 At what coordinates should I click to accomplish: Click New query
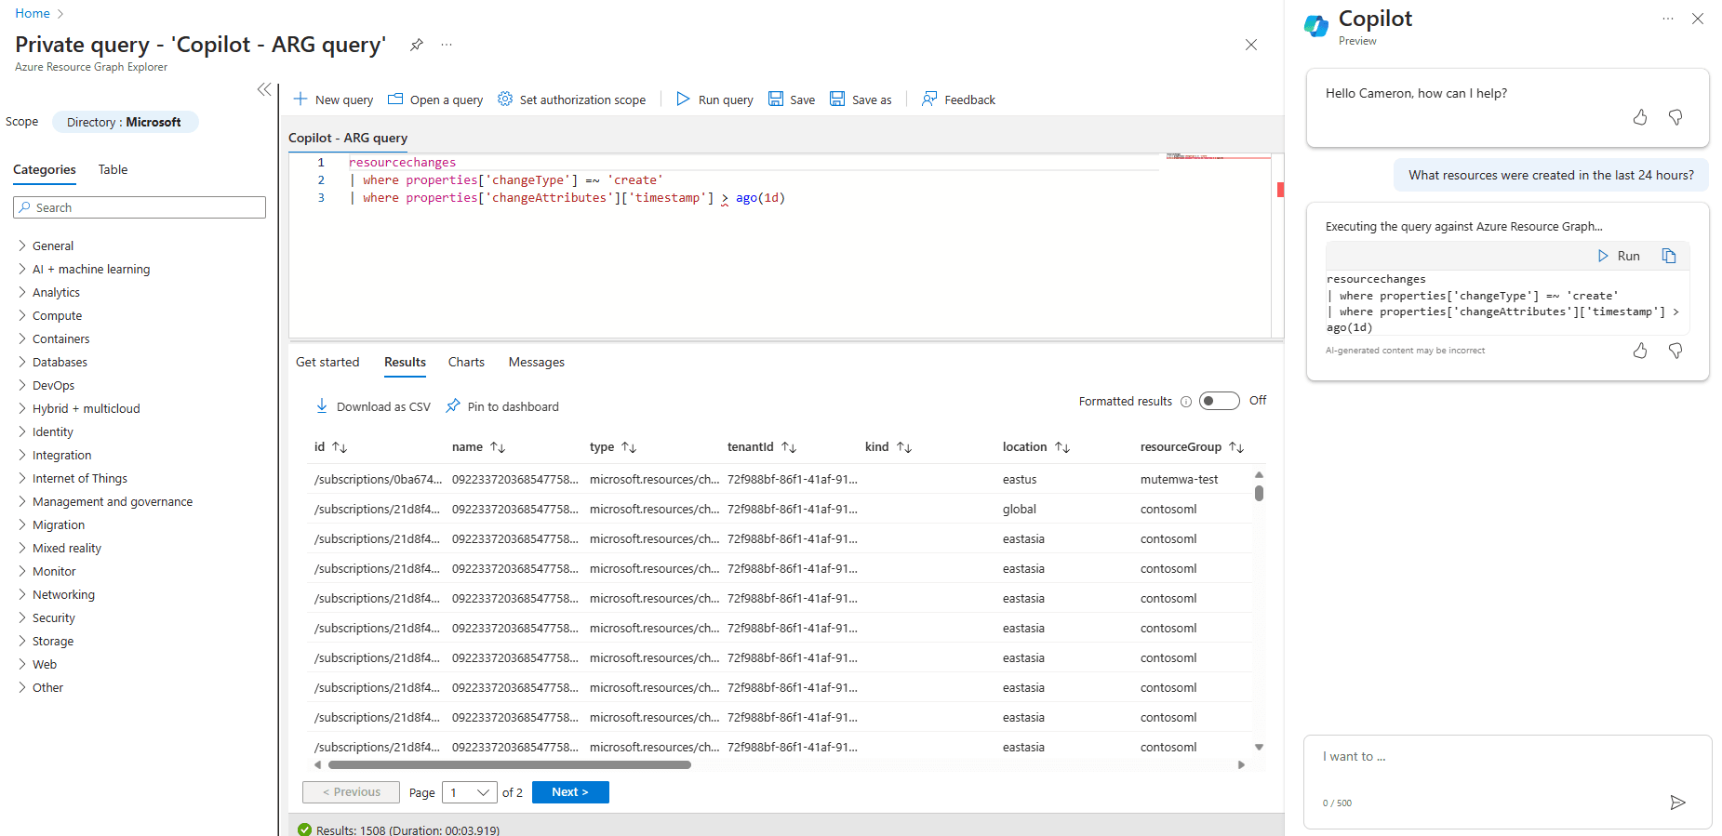tap(333, 100)
